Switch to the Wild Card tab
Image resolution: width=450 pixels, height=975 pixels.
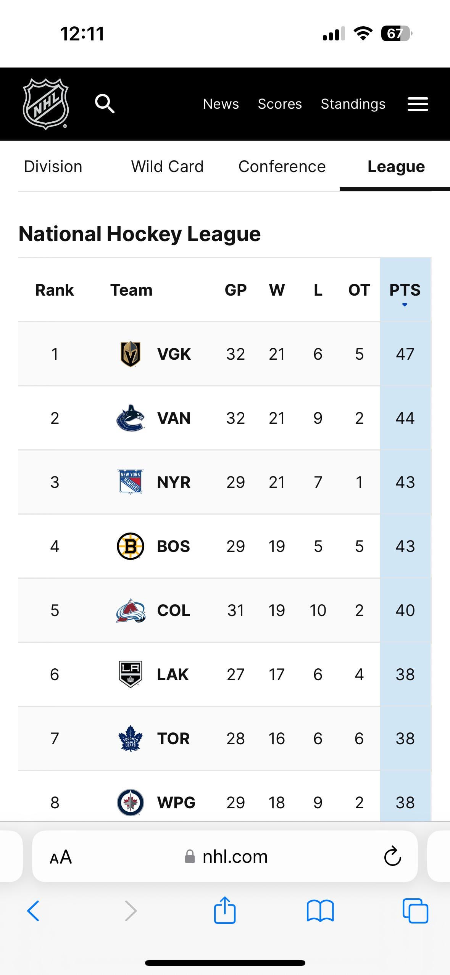167,167
